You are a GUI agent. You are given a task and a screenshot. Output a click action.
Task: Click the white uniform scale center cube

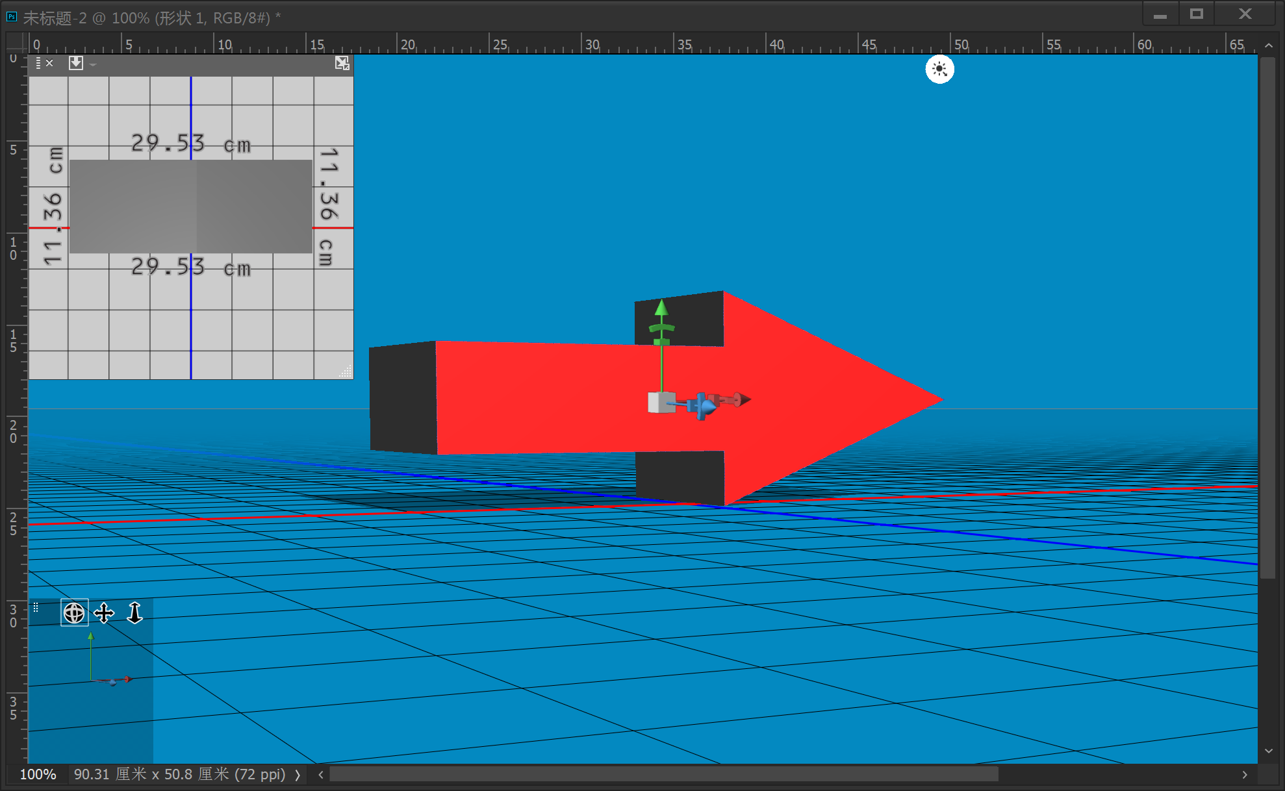tap(661, 403)
